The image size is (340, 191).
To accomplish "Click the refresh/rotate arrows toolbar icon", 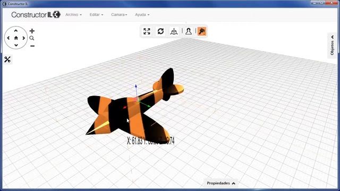I will [160, 31].
